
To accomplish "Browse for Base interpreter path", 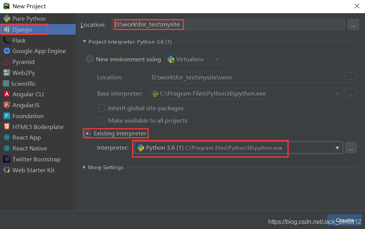I will click(351, 94).
